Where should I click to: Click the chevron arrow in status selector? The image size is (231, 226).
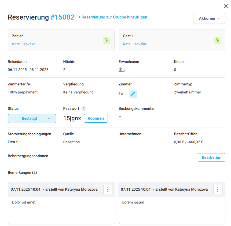tap(49, 119)
